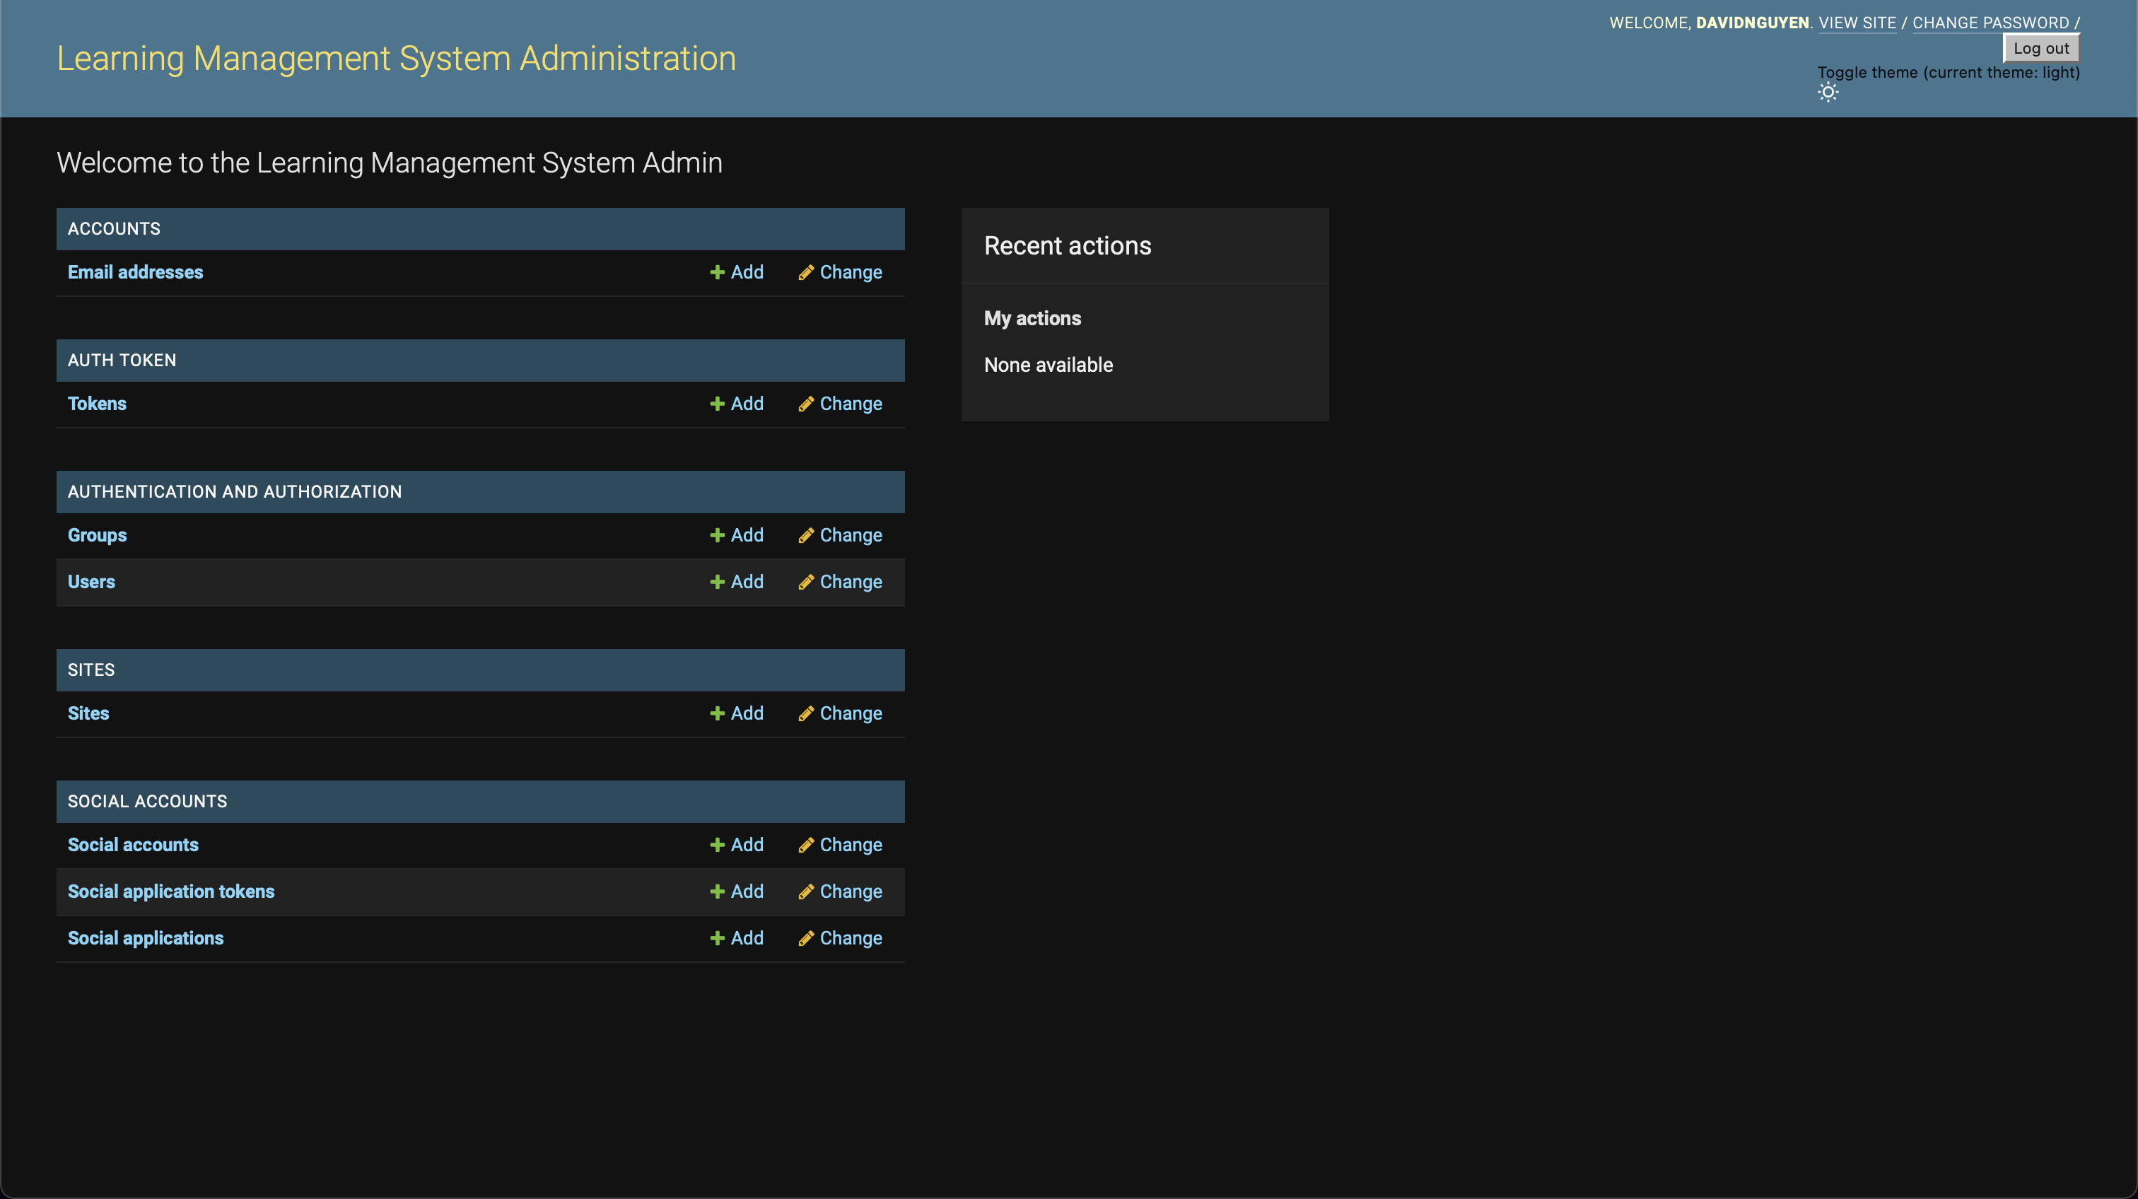
Task: Add a new Email address
Action: [737, 272]
